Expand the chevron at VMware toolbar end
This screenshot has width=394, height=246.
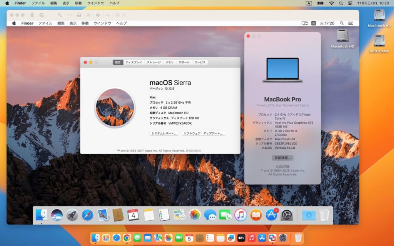point(124,15)
